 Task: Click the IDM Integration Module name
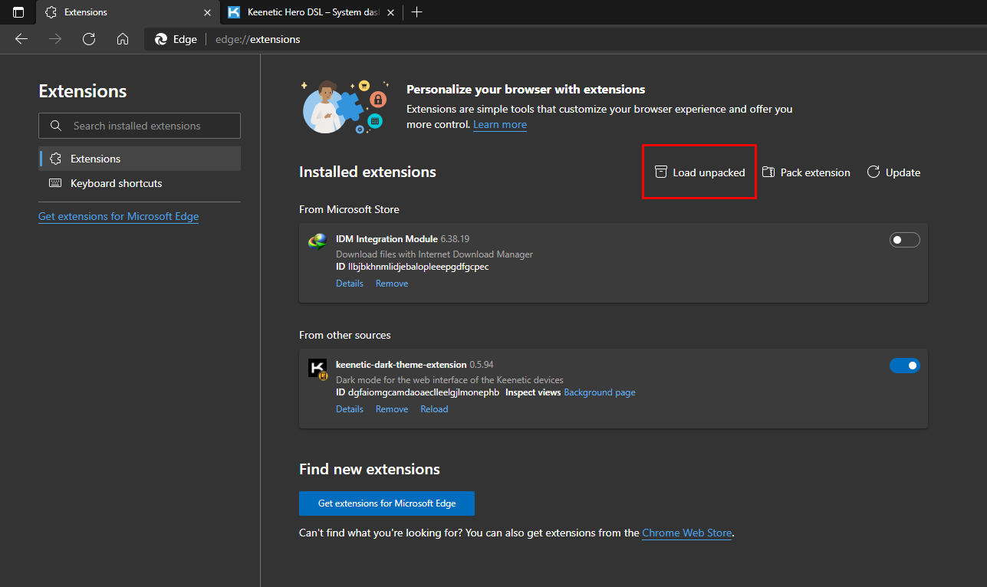point(387,239)
